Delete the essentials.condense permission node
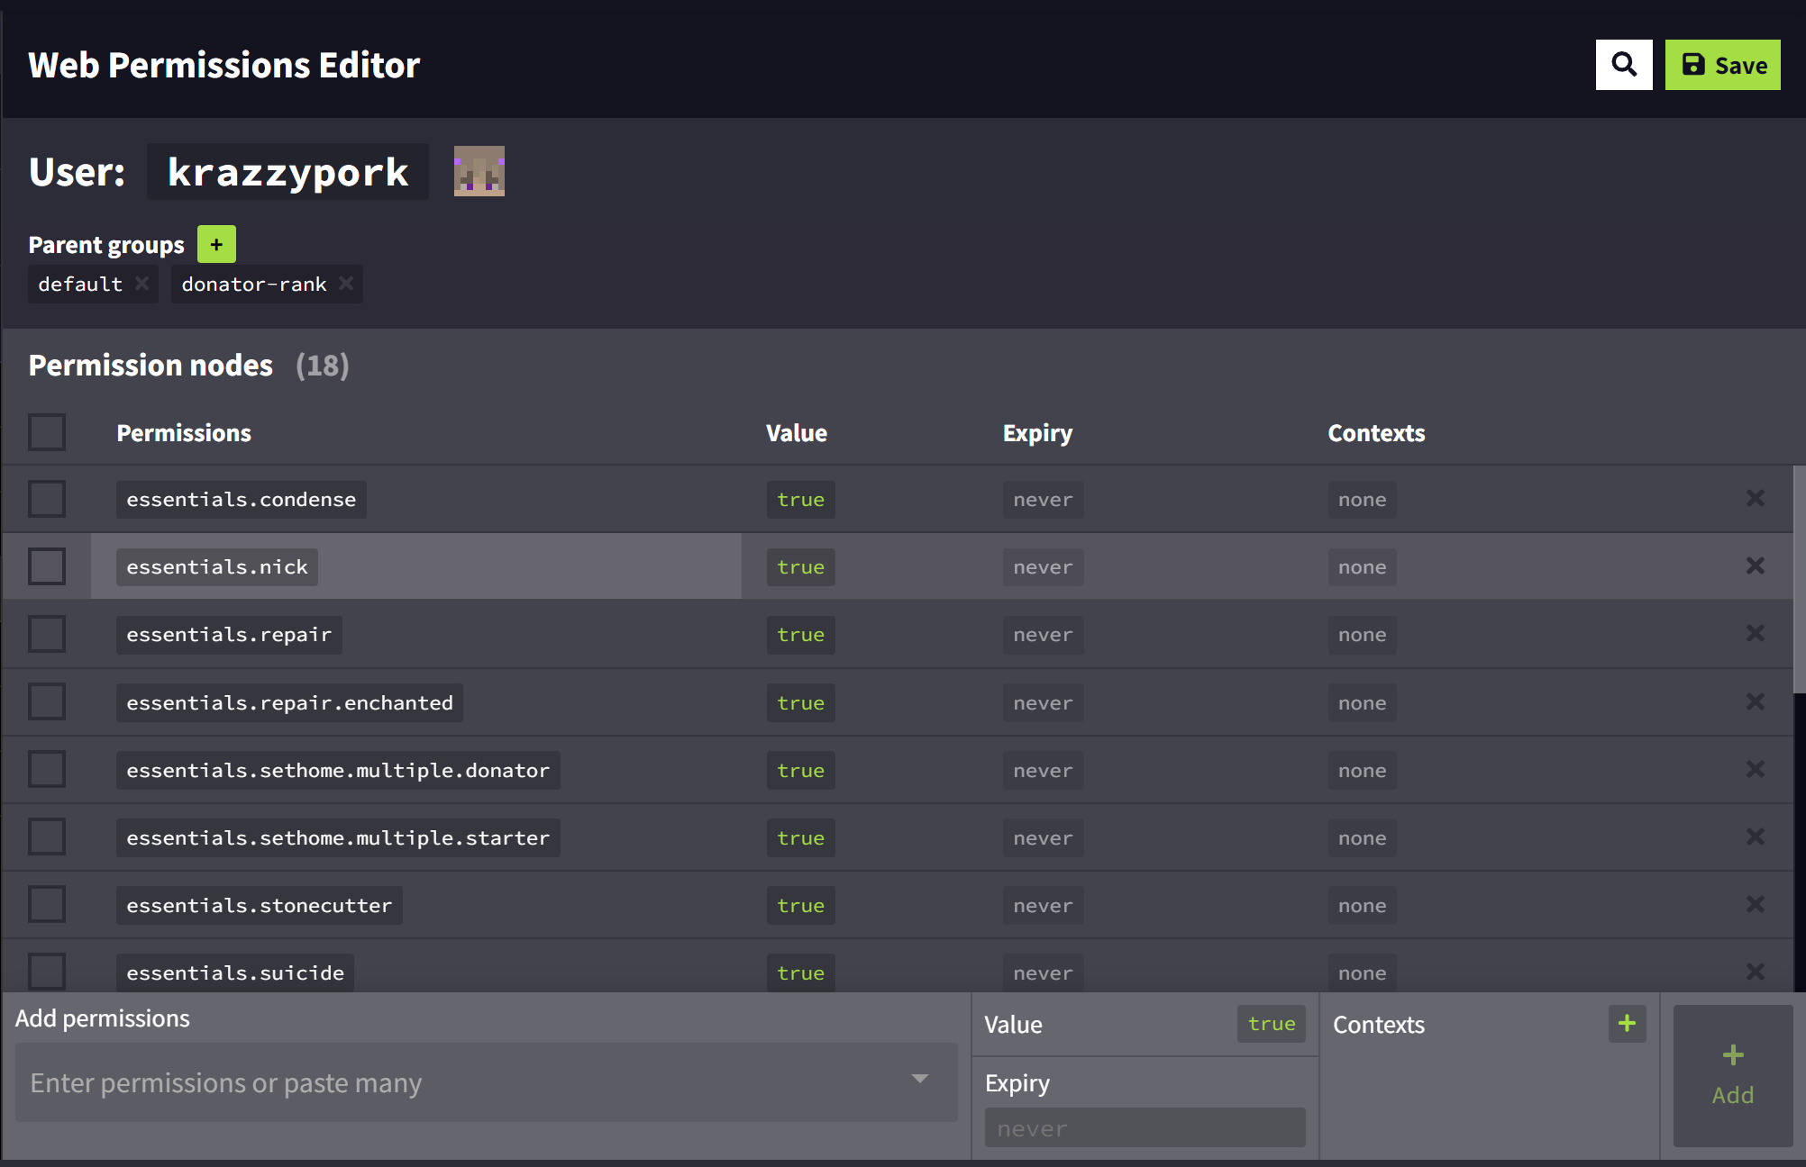 1755,498
